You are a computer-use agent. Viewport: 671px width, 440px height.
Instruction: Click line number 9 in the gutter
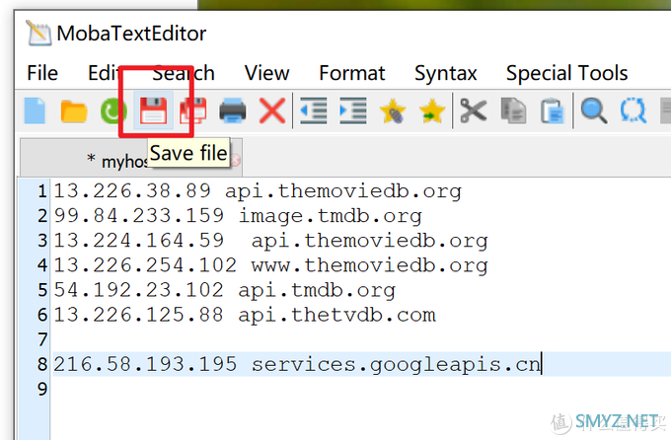point(41,390)
